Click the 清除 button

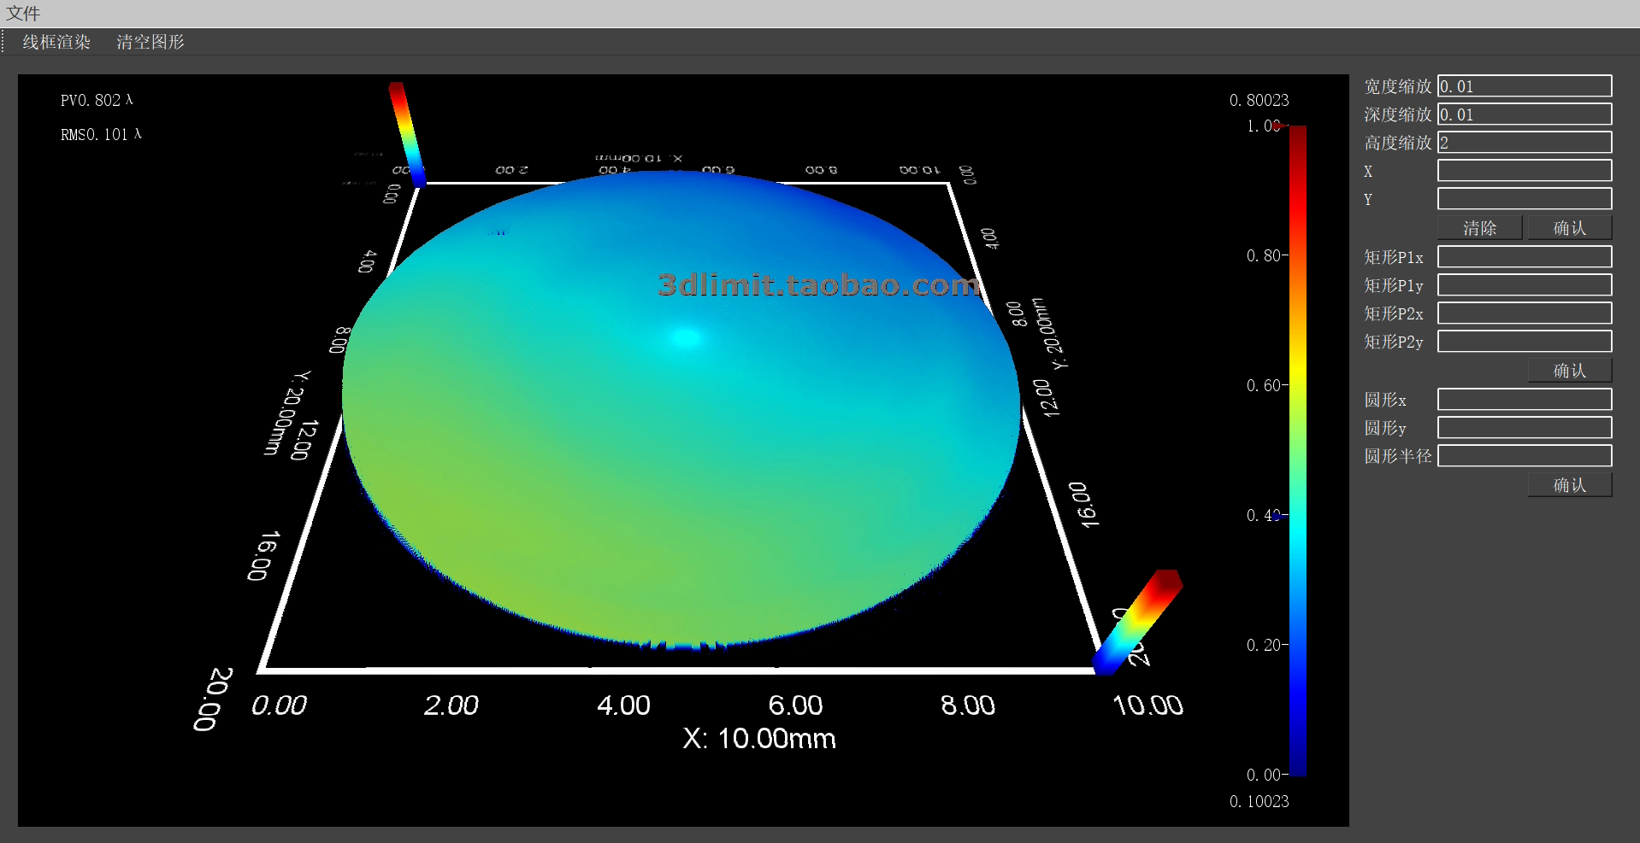[1480, 228]
